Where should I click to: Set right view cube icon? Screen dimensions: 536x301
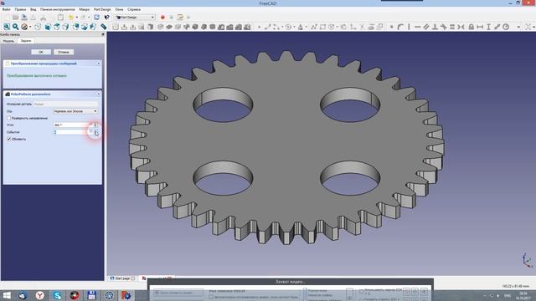[x=65, y=27]
